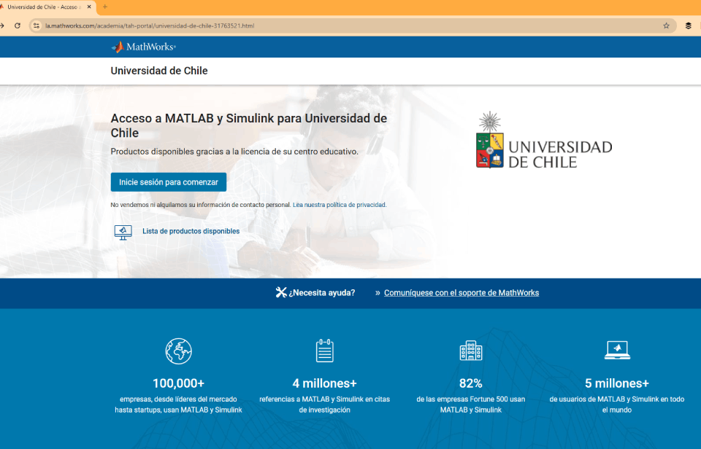
Task: Click the wrench help icon
Action: (x=281, y=292)
